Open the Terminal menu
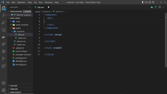 tap(49, 2)
